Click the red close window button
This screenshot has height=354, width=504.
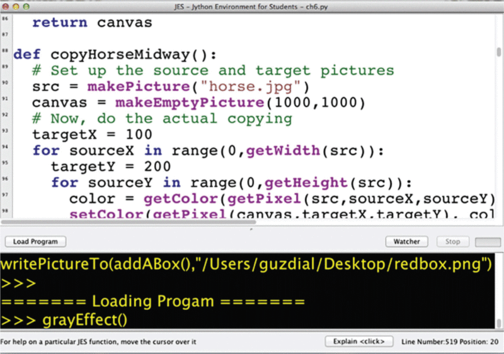6,6
